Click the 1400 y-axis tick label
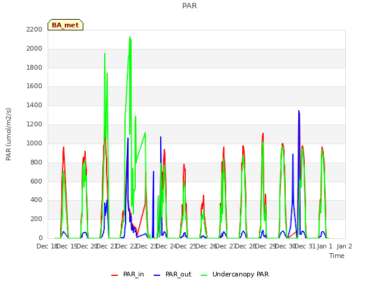Image resolution: width=381 pixels, height=286 pixels. 35,105
